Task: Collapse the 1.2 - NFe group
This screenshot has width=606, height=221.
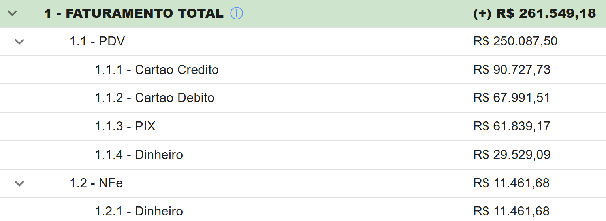Action: pos(19,183)
